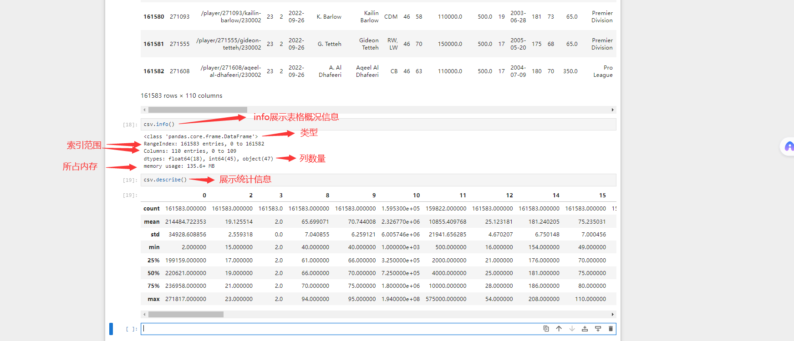The width and height of the screenshot is (794, 341).
Task: Click the std value 34928.608856
Action: (x=188, y=235)
